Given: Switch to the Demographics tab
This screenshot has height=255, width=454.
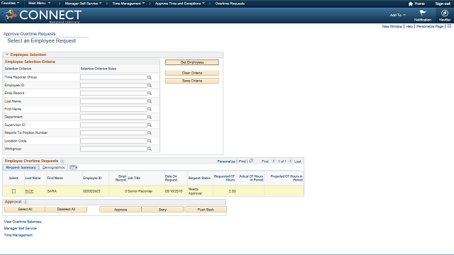Looking at the screenshot, I should click(54, 167).
